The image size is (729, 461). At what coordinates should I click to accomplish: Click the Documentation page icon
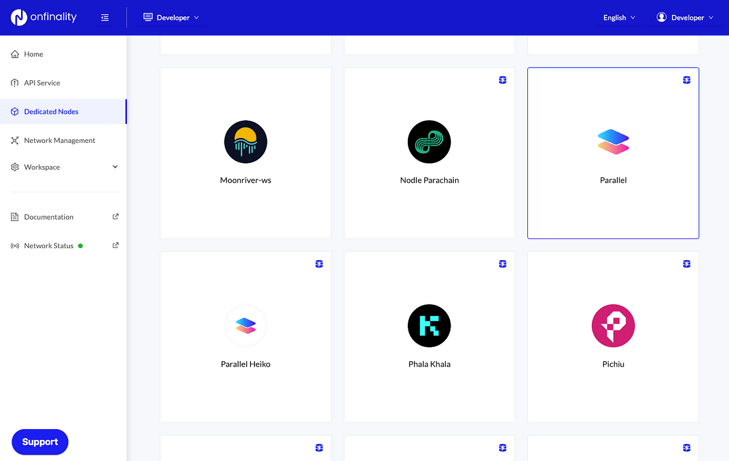15,217
